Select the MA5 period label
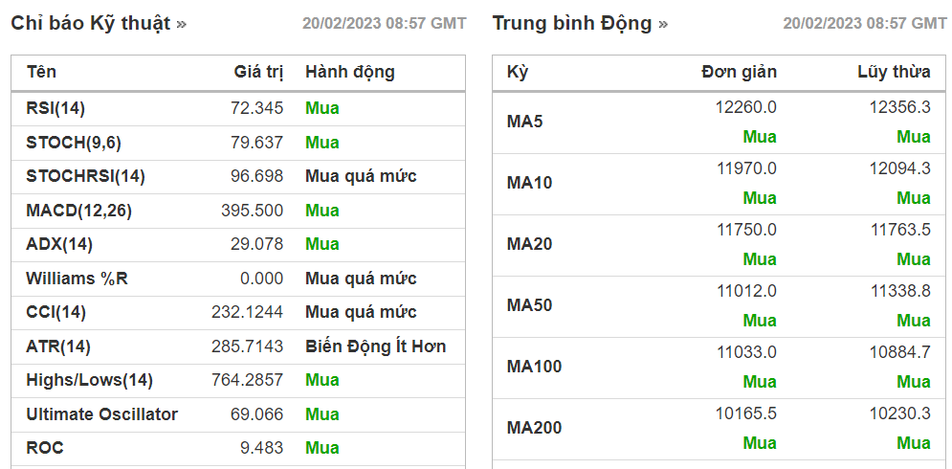 tap(524, 123)
